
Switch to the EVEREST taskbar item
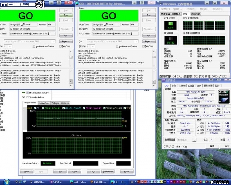98,182
